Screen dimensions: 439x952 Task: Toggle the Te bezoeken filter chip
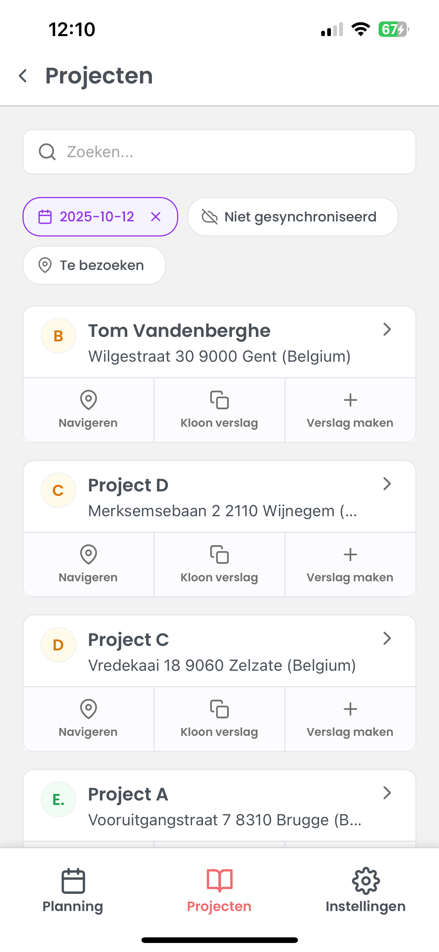click(x=94, y=265)
